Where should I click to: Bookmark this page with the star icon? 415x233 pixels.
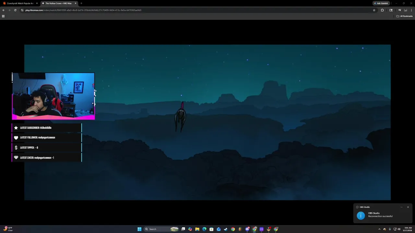[374, 10]
